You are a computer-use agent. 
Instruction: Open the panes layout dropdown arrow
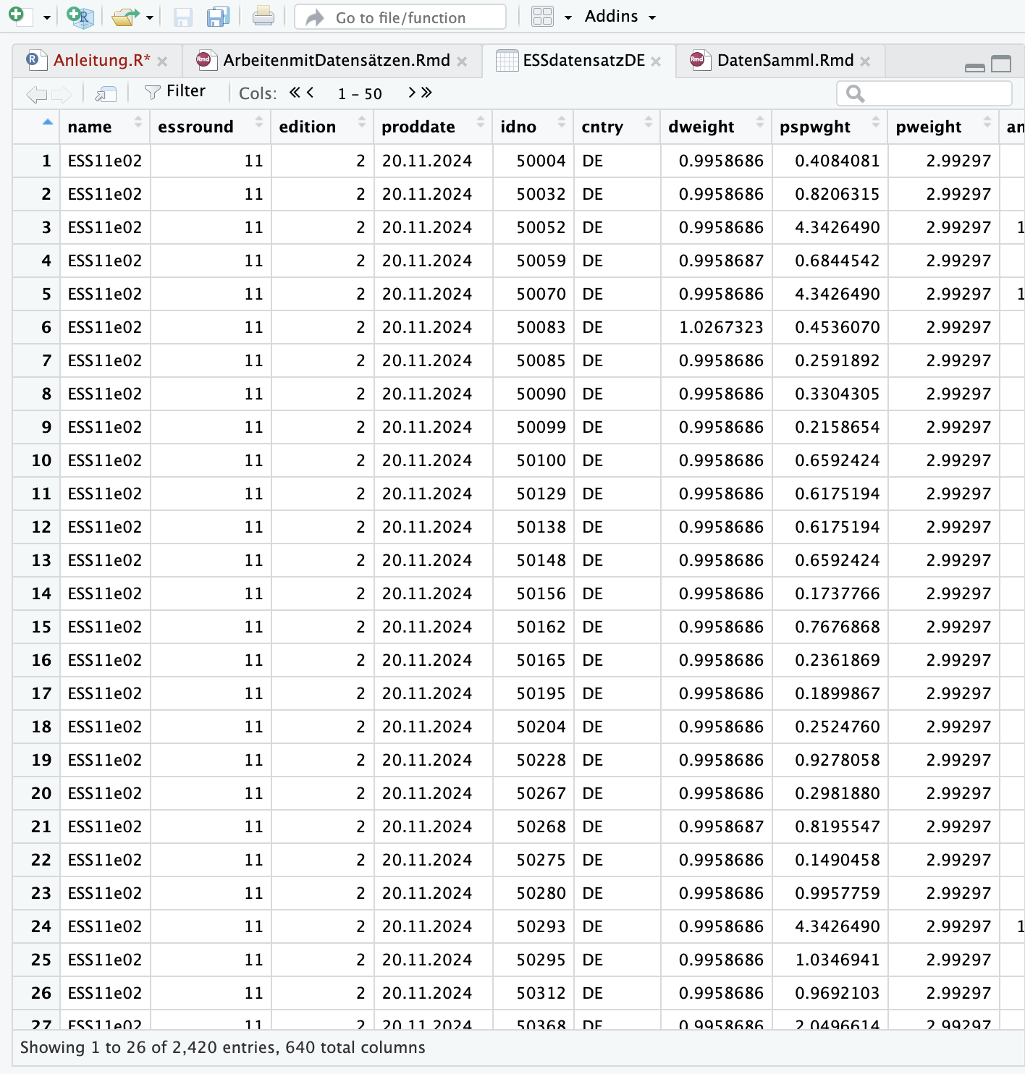[568, 17]
